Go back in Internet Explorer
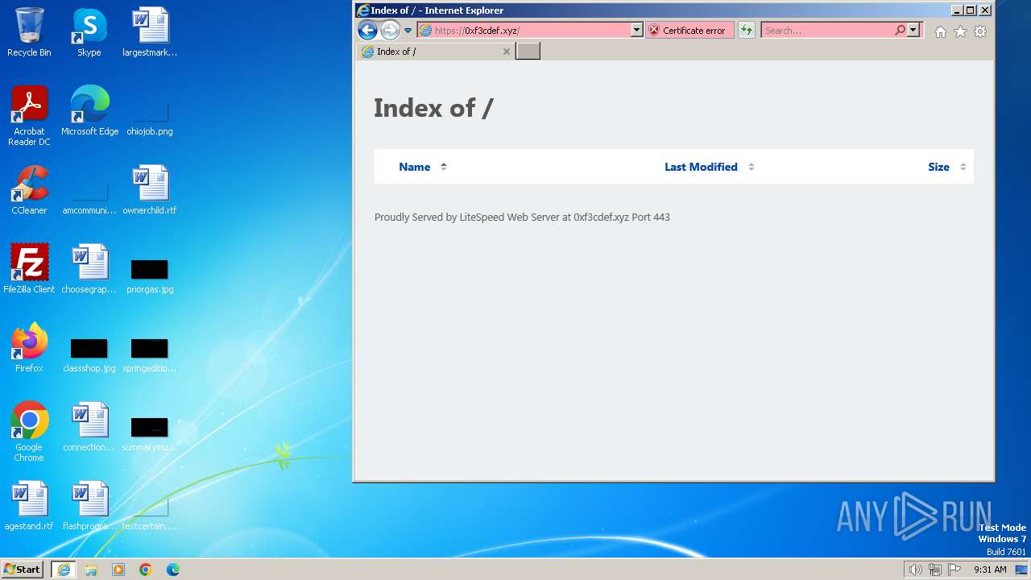 click(367, 31)
